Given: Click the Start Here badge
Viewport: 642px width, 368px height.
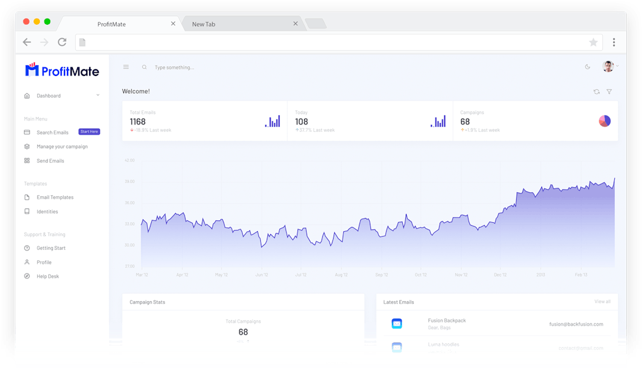Looking at the screenshot, I should coord(89,132).
